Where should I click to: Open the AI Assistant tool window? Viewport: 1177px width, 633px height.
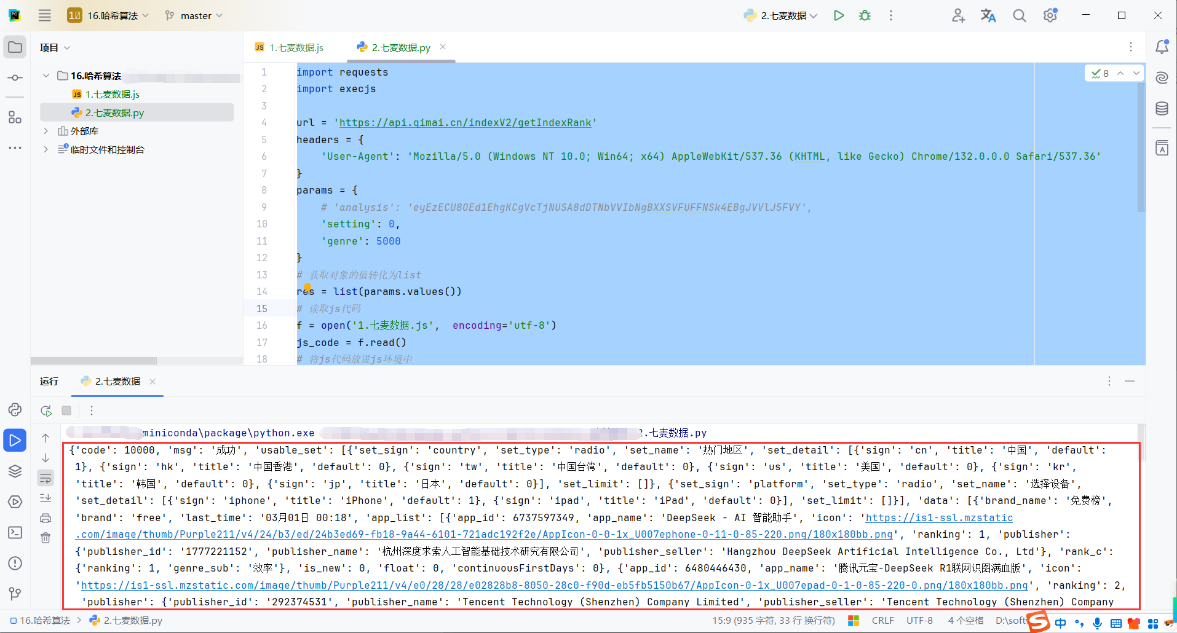tap(1162, 77)
